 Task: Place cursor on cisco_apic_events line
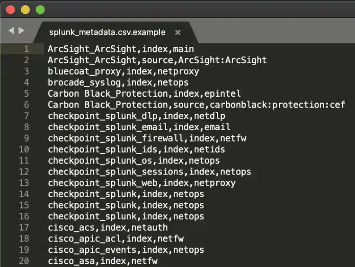point(126,250)
